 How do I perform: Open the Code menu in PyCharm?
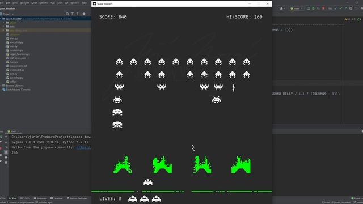(34, 3)
